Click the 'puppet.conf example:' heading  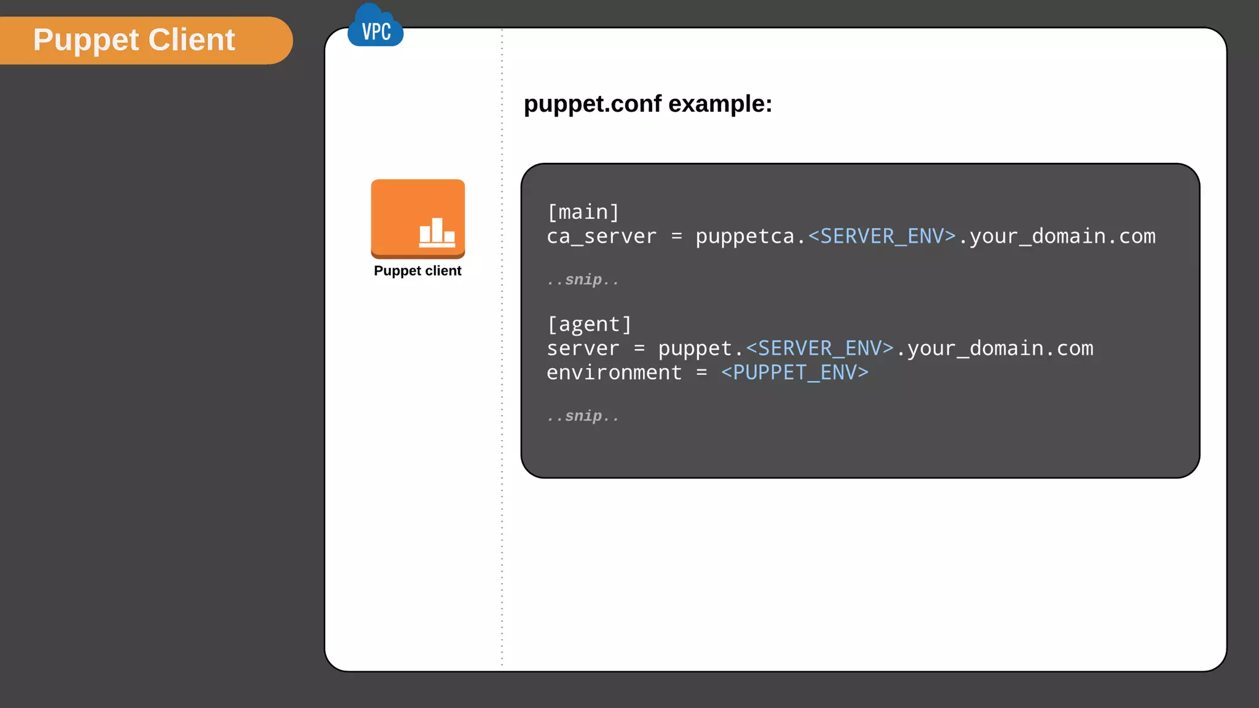648,104
